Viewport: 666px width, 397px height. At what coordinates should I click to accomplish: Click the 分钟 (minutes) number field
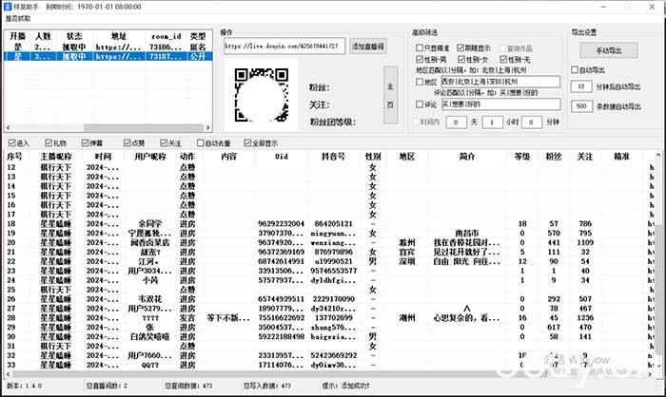point(531,123)
